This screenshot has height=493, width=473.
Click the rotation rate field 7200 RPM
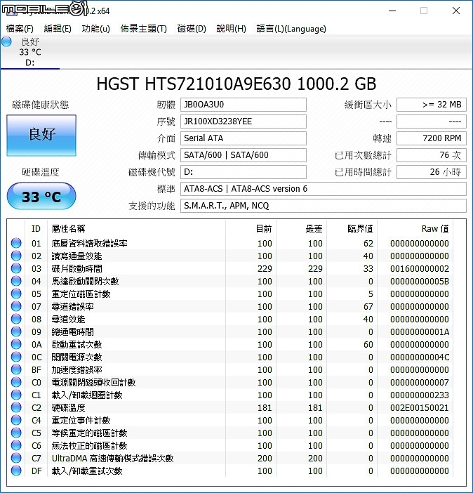[432, 138]
